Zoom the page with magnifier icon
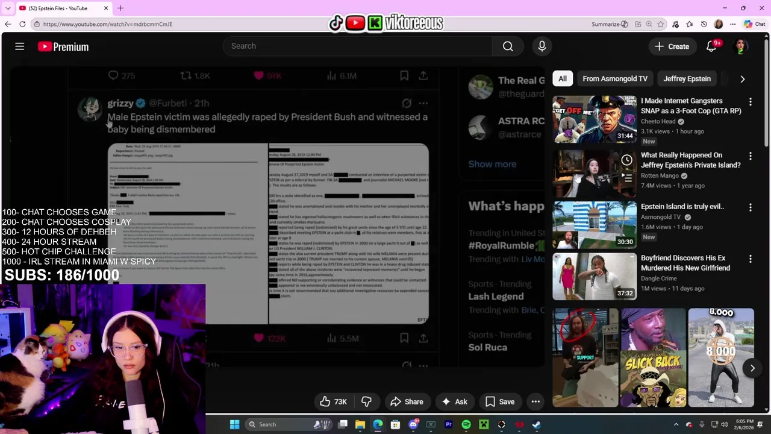The image size is (771, 434). pos(649,24)
